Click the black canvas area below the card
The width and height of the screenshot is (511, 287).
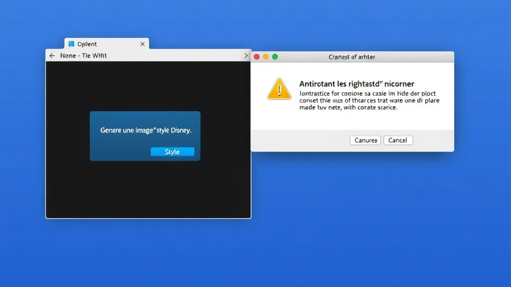[x=148, y=192]
